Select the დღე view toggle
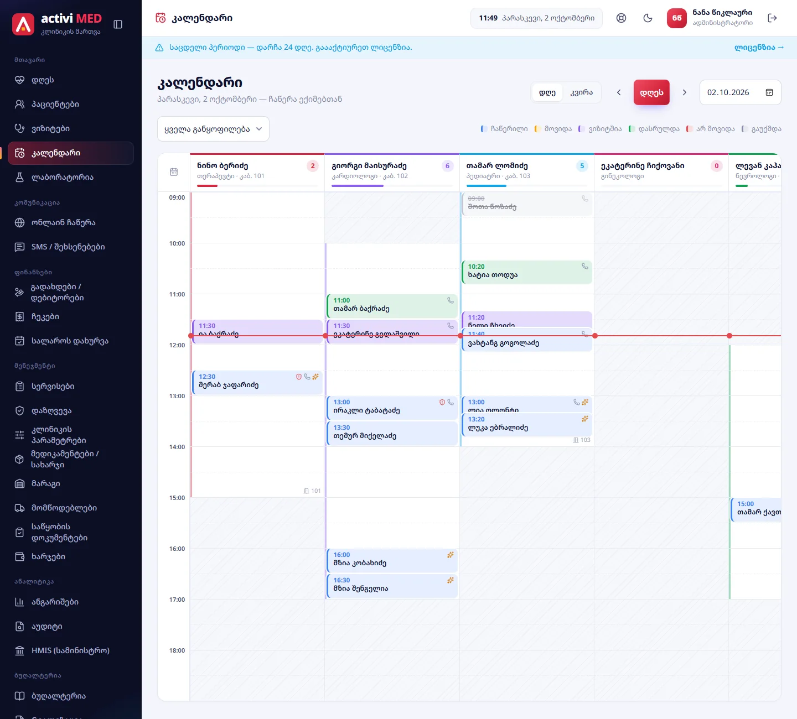 (x=547, y=92)
